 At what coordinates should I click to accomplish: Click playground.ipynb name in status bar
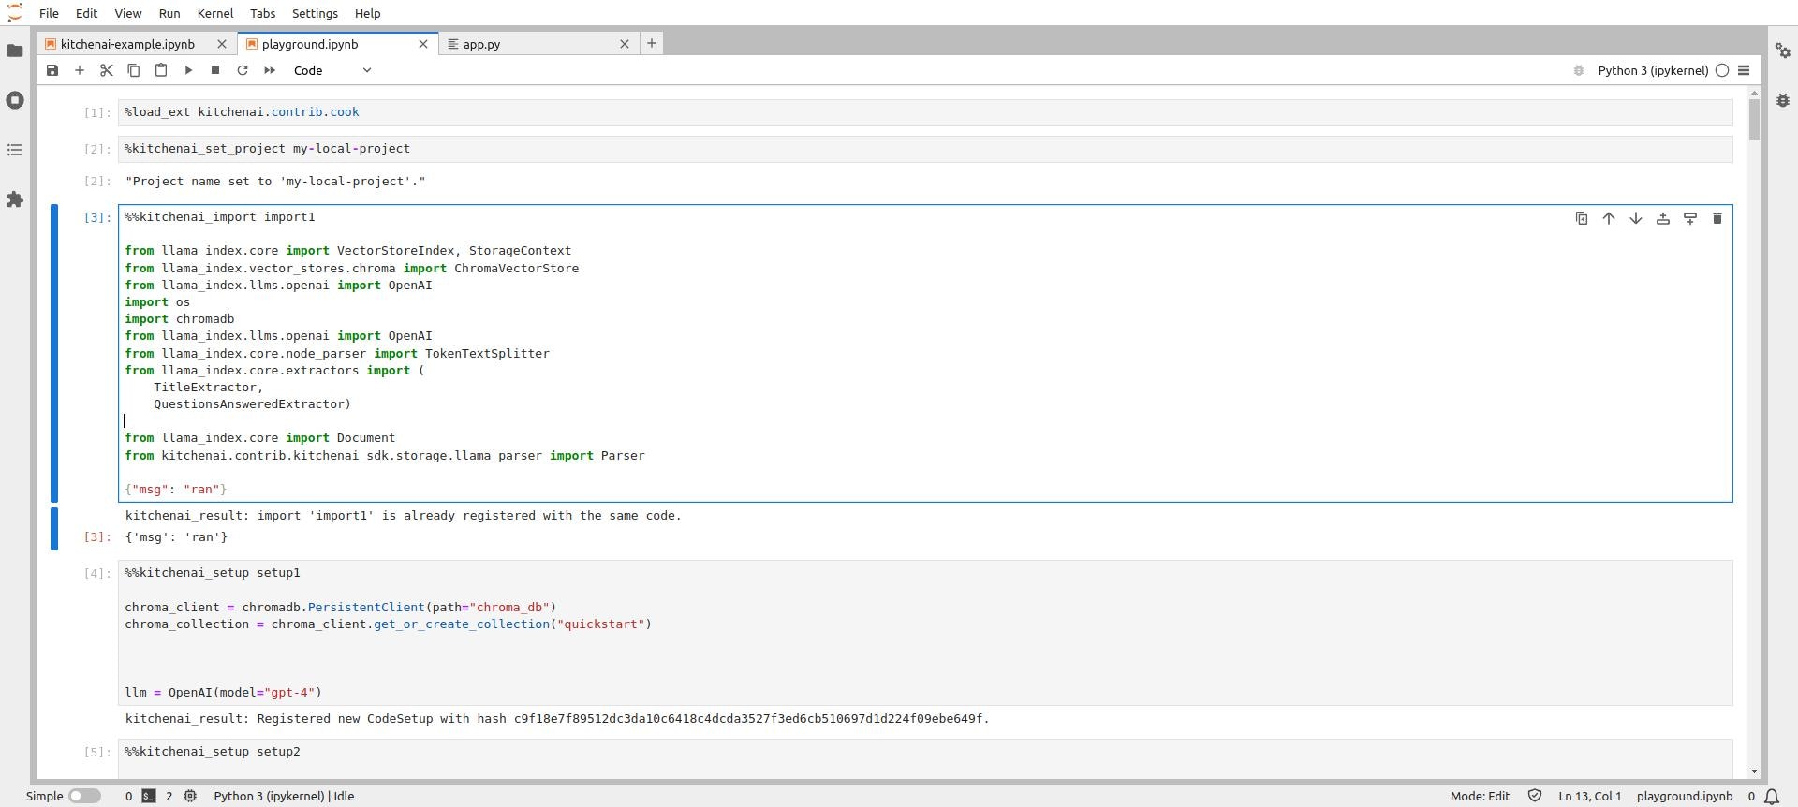(x=1684, y=796)
